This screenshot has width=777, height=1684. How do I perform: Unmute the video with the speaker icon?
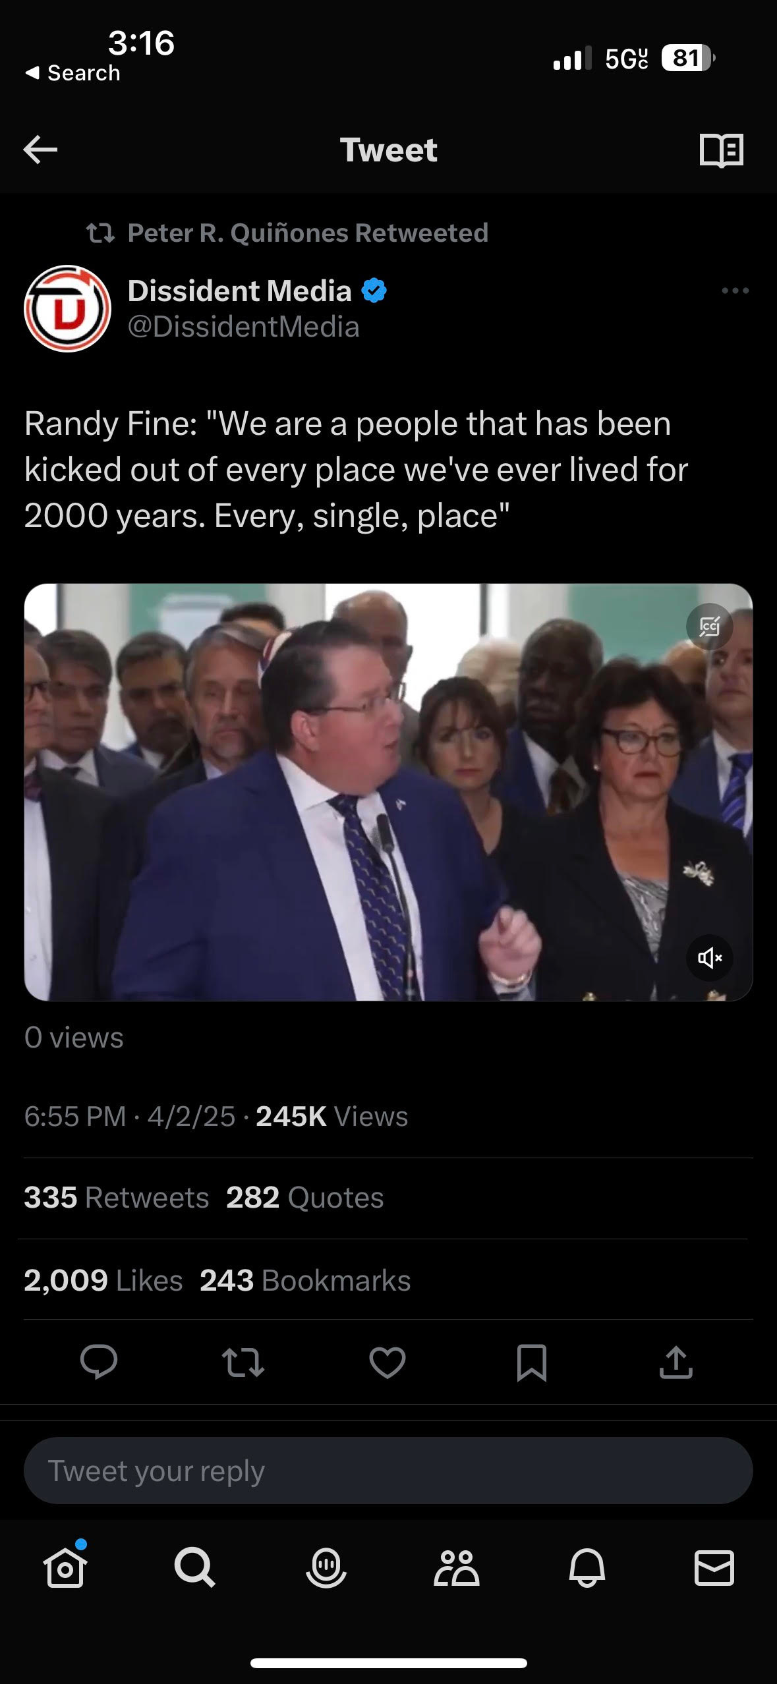[710, 957]
